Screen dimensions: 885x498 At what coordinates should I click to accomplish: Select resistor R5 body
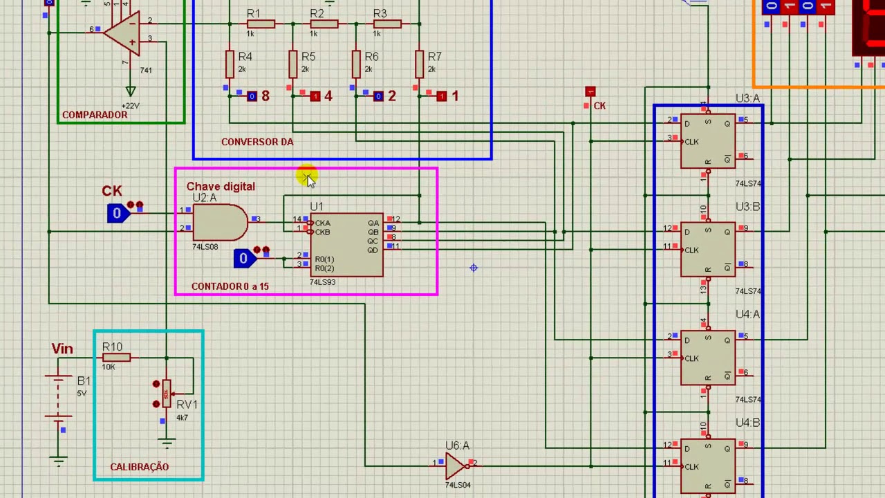point(293,64)
